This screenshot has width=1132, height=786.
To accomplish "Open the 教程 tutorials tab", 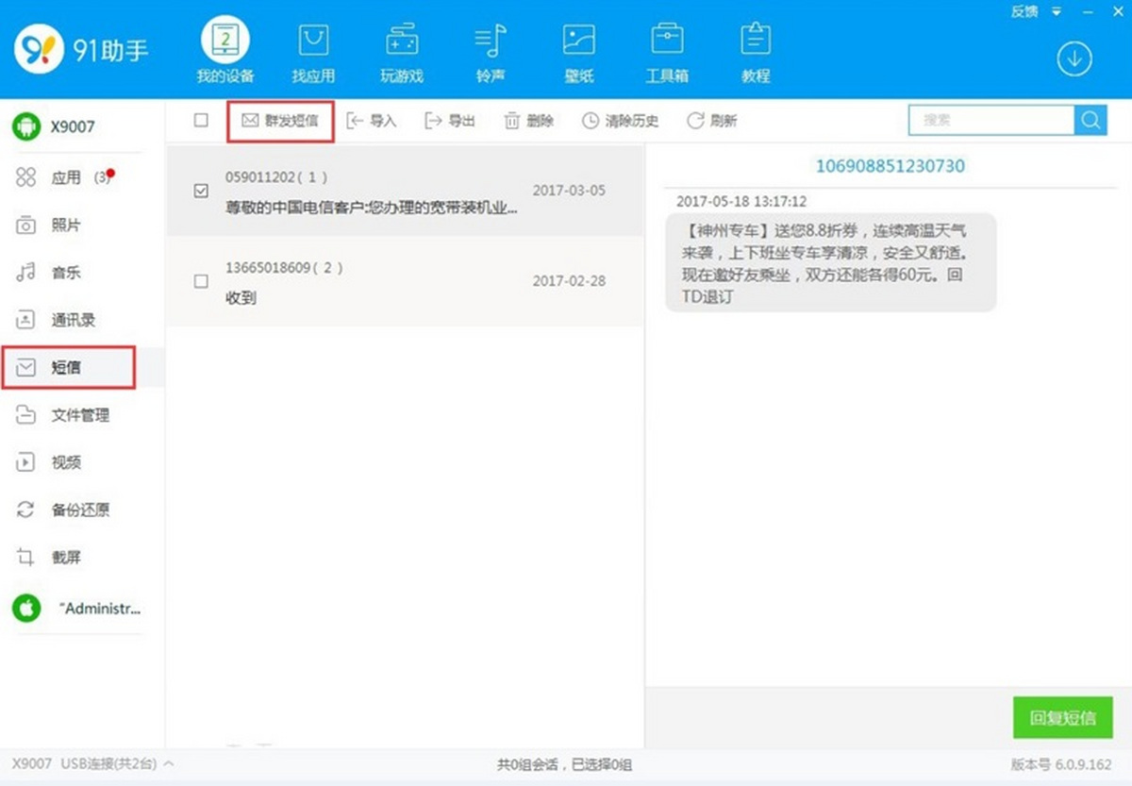I will (756, 53).
